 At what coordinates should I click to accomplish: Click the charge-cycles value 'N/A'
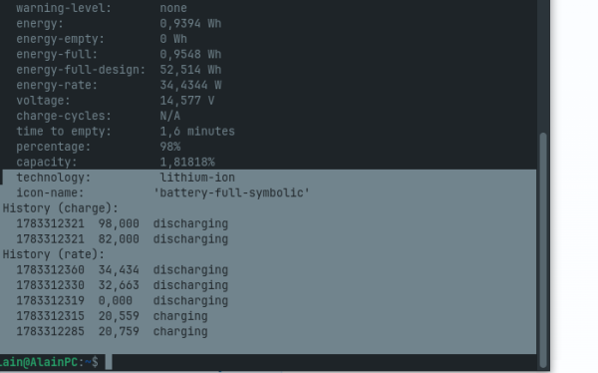(169, 116)
